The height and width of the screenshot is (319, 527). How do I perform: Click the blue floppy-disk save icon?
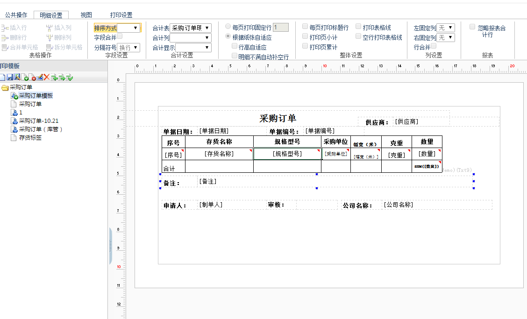point(10,78)
